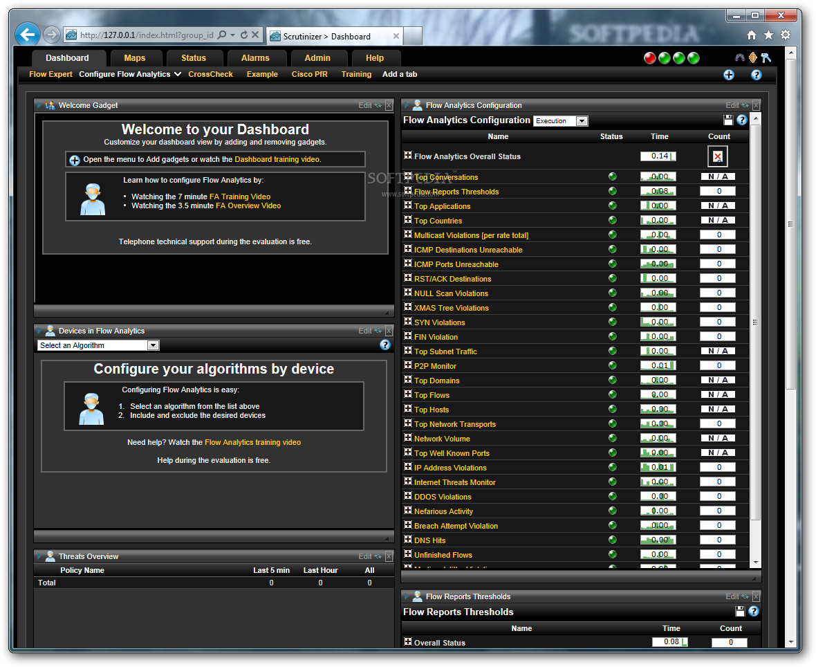
Task: Open browser favorites star icon
Action: 769,35
